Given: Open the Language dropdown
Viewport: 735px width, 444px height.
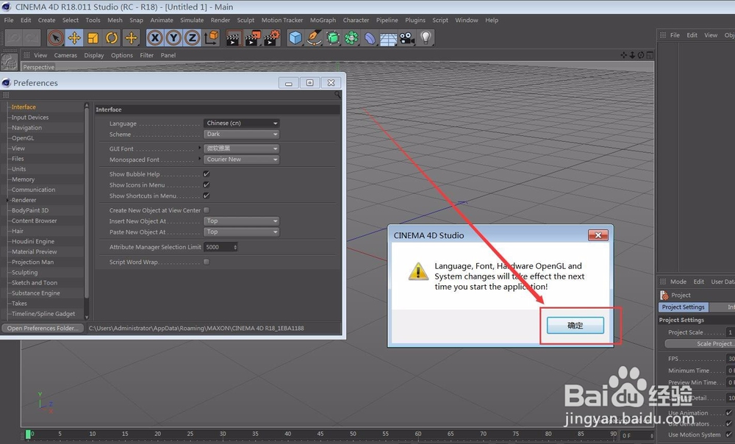Looking at the screenshot, I should (241, 123).
